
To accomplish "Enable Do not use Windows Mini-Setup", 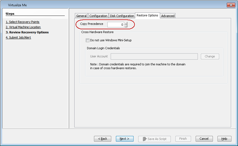I will click(x=87, y=40).
